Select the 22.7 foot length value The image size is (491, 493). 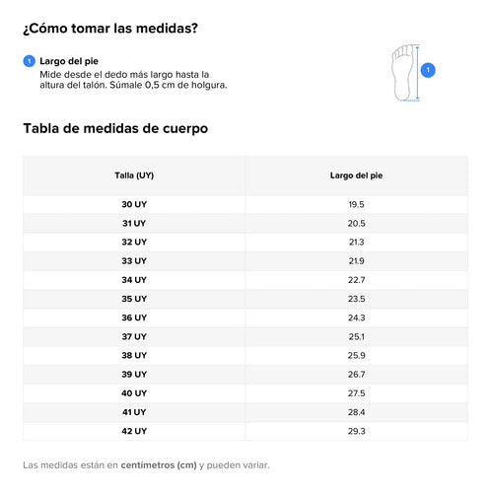coord(356,280)
